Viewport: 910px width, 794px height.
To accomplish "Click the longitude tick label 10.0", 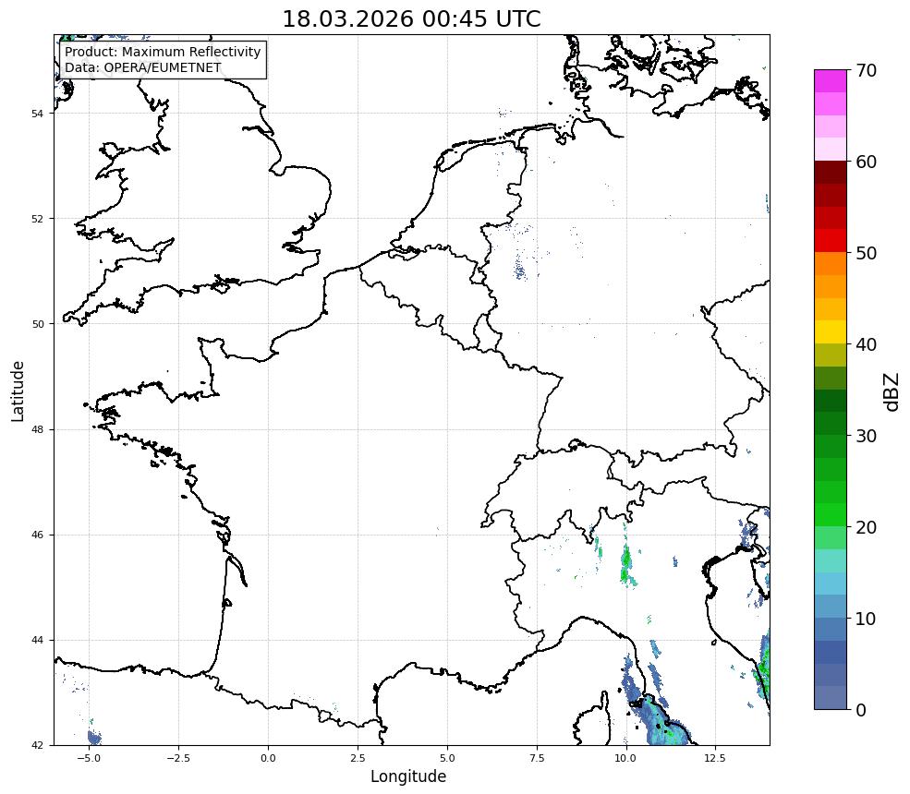I will point(625,758).
